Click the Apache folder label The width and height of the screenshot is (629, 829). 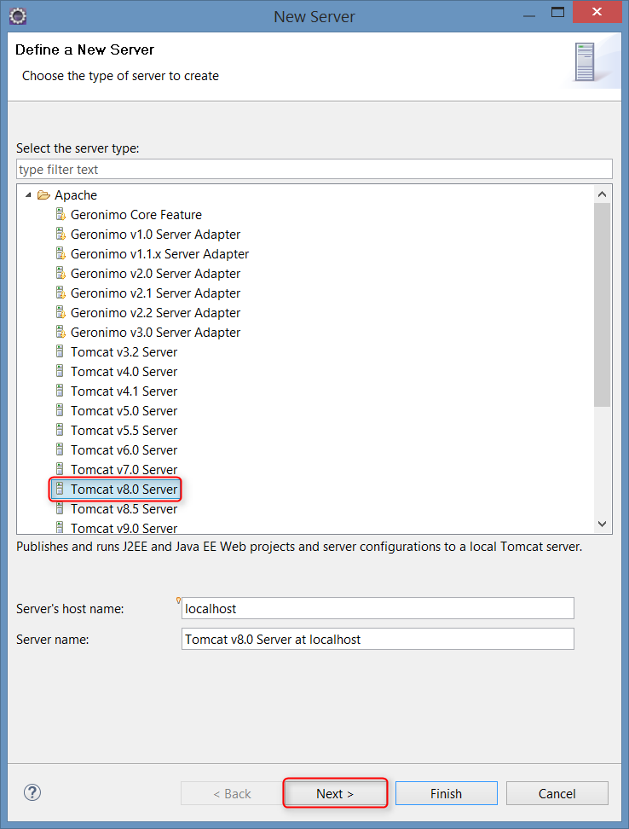(x=76, y=195)
